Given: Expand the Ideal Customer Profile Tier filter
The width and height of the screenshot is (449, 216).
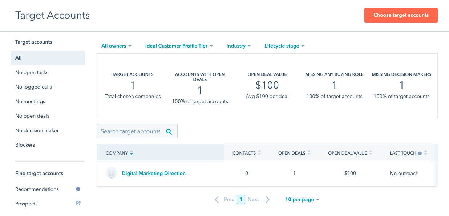Looking at the screenshot, I should click(x=178, y=46).
